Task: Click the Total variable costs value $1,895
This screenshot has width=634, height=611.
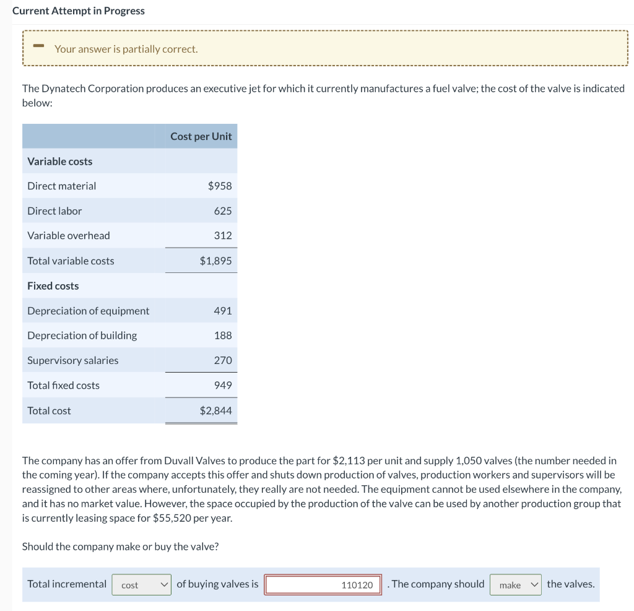Action: point(216,261)
